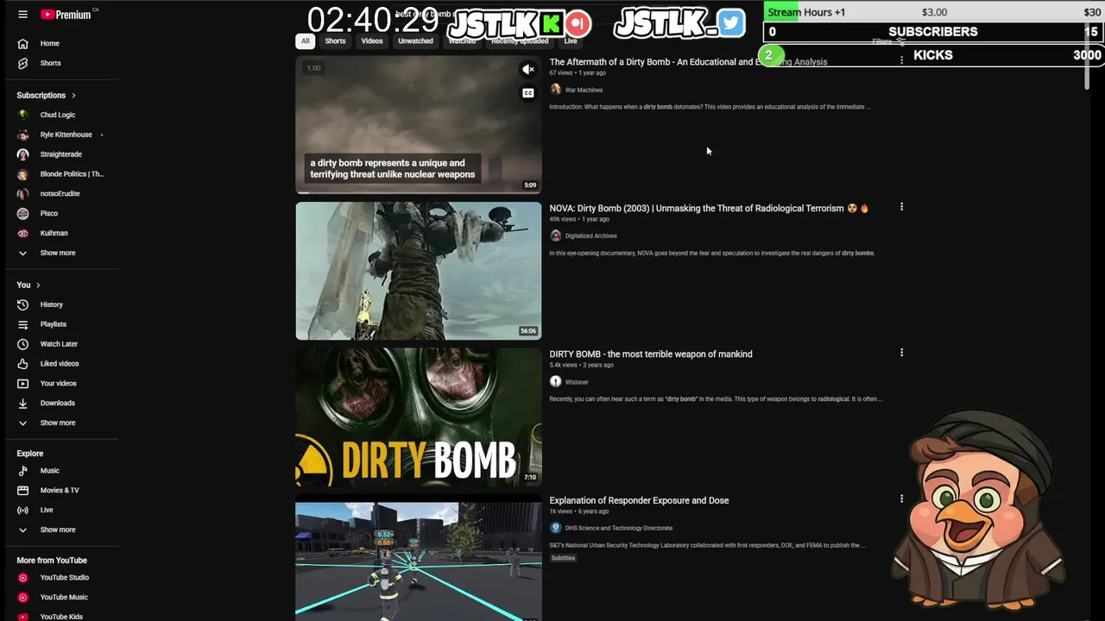Image resolution: width=1105 pixels, height=621 pixels.
Task: Open Straighterade channel subscription
Action: (60, 154)
